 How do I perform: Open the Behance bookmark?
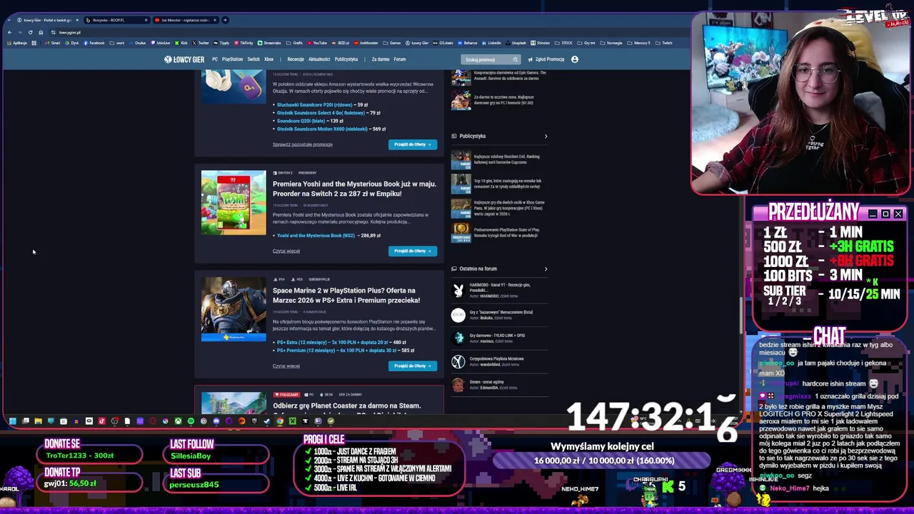coord(468,43)
